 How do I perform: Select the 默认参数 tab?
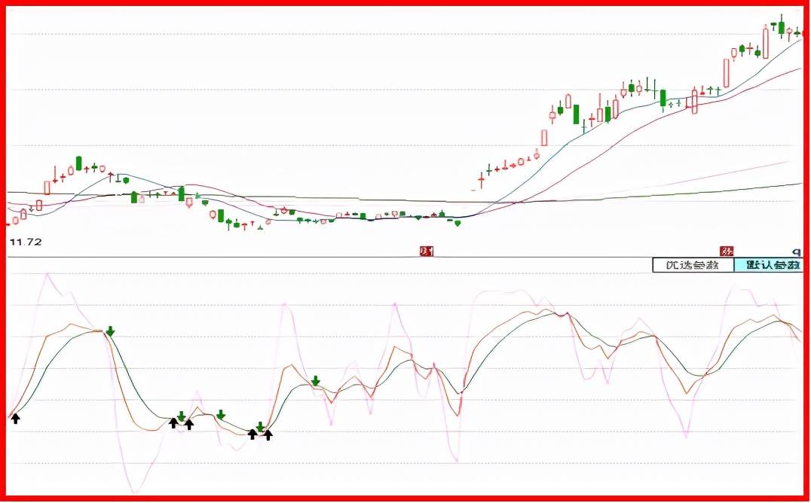point(767,265)
